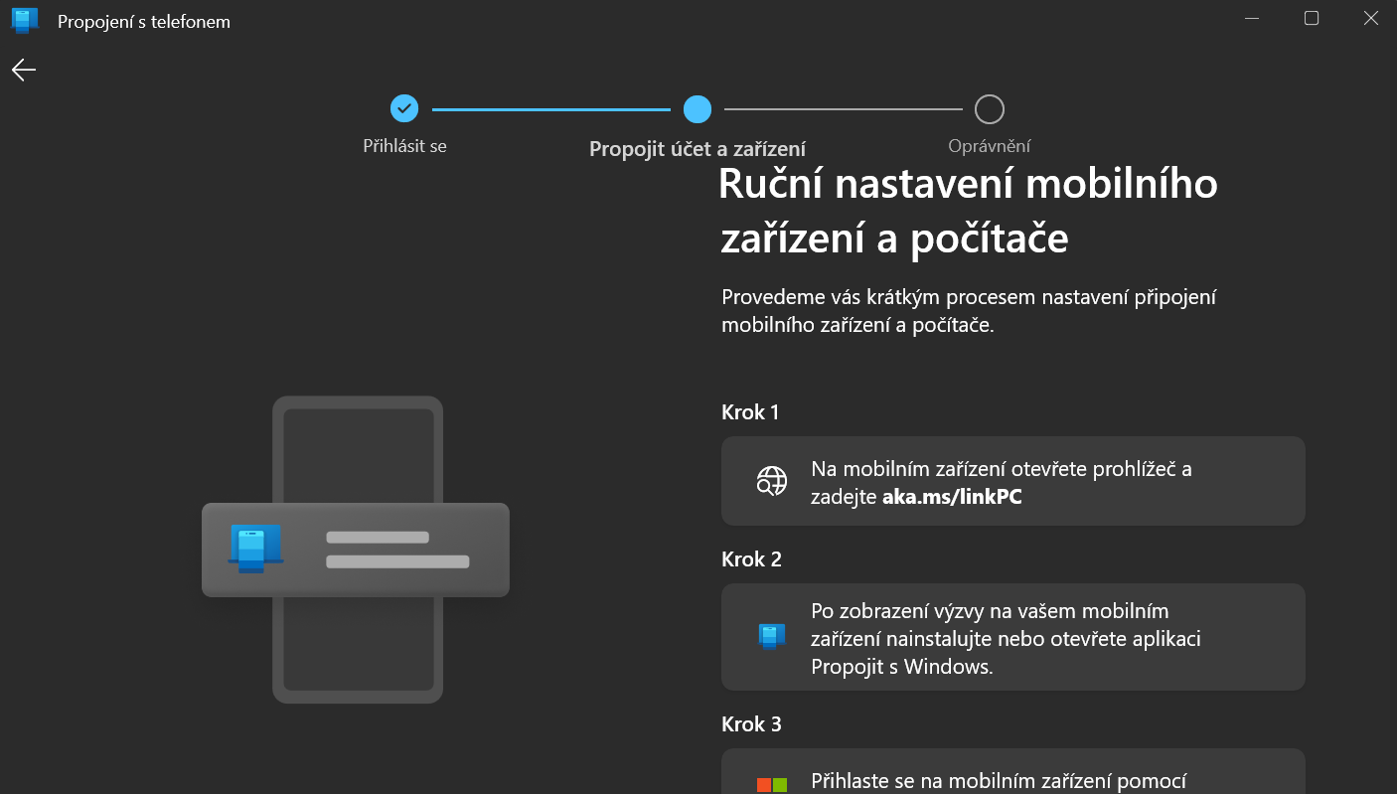The image size is (1397, 794).
Task: Click the 'Krok 3' heading
Action: (x=751, y=724)
